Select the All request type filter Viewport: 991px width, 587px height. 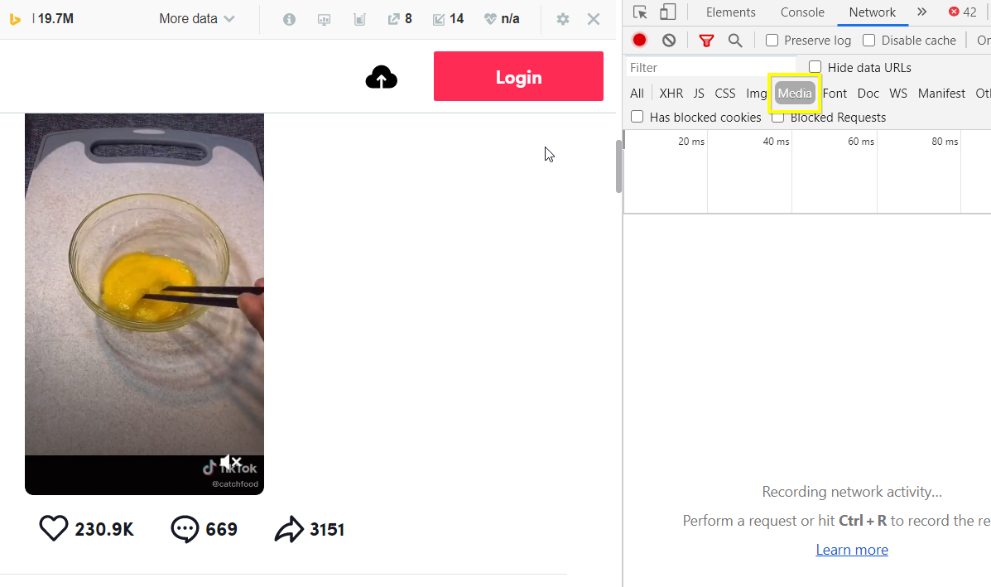[637, 94]
